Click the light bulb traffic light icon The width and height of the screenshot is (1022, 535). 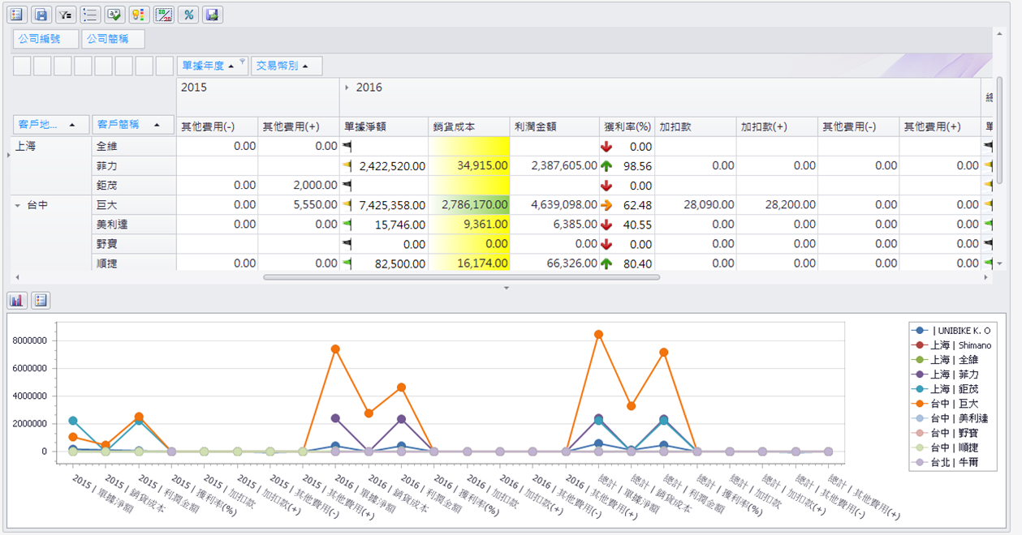[x=139, y=15]
